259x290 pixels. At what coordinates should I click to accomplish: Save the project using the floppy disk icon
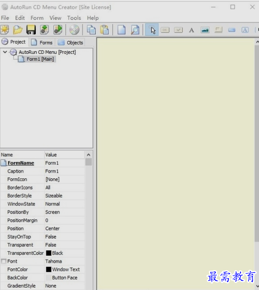pos(31,30)
